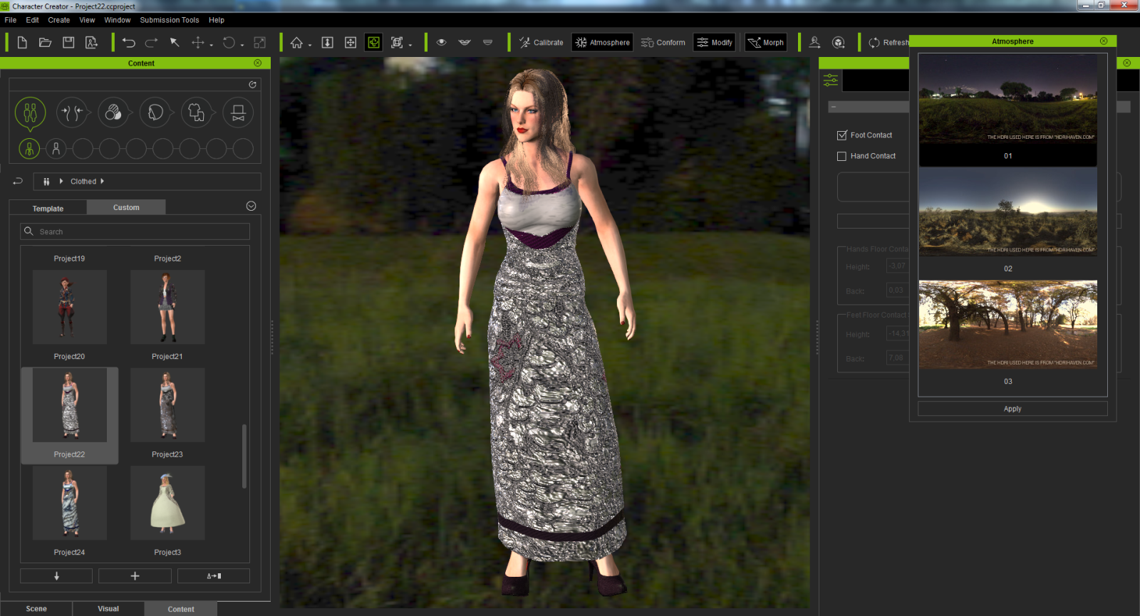
Task: Switch to the Template tab
Action: click(48, 208)
